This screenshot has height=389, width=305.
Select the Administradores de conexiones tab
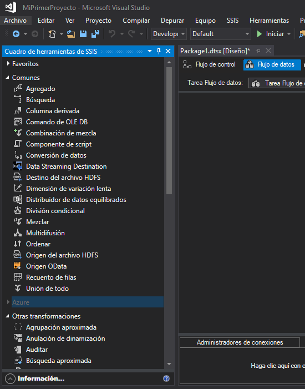[x=240, y=342]
